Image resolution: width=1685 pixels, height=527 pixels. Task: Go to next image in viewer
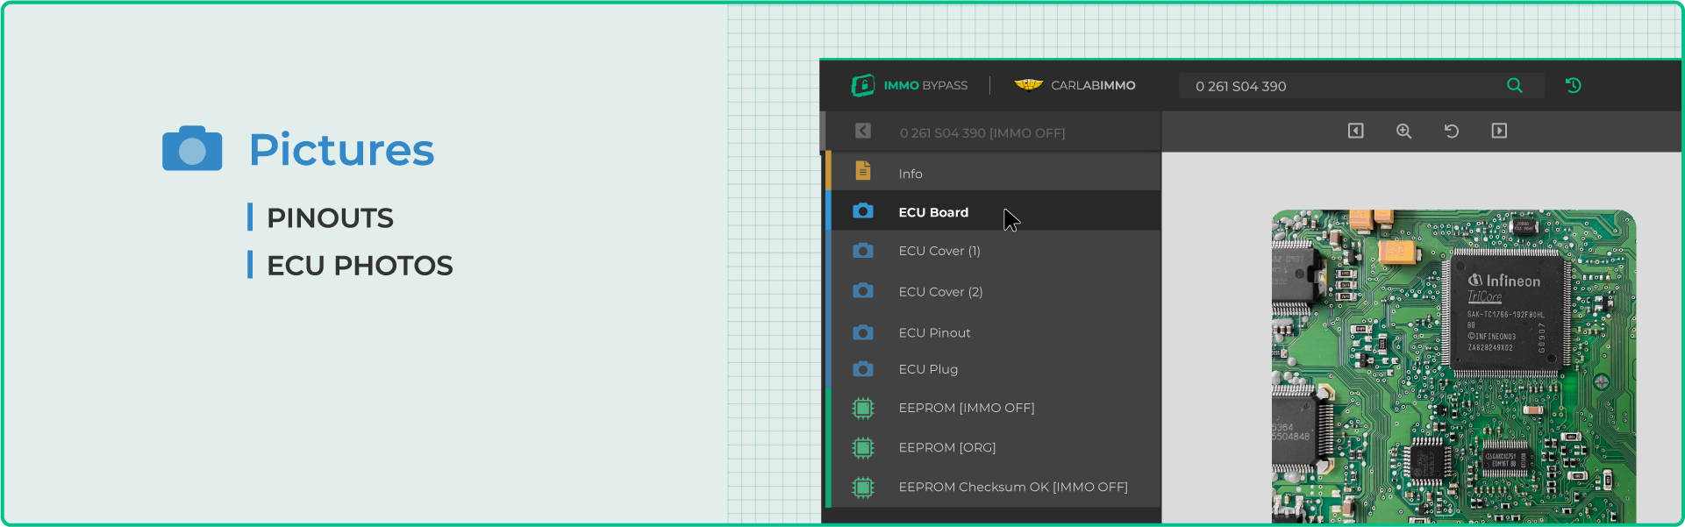(x=1499, y=131)
